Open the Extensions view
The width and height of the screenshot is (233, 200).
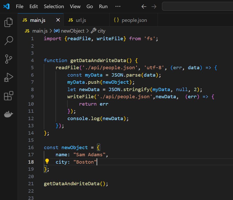8,96
